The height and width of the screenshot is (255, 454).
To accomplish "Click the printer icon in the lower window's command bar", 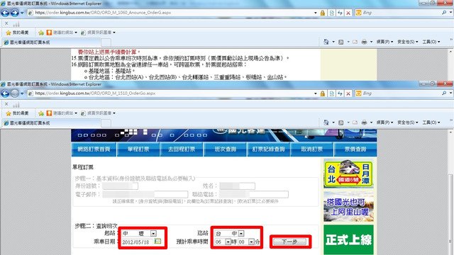I will pos(364,123).
